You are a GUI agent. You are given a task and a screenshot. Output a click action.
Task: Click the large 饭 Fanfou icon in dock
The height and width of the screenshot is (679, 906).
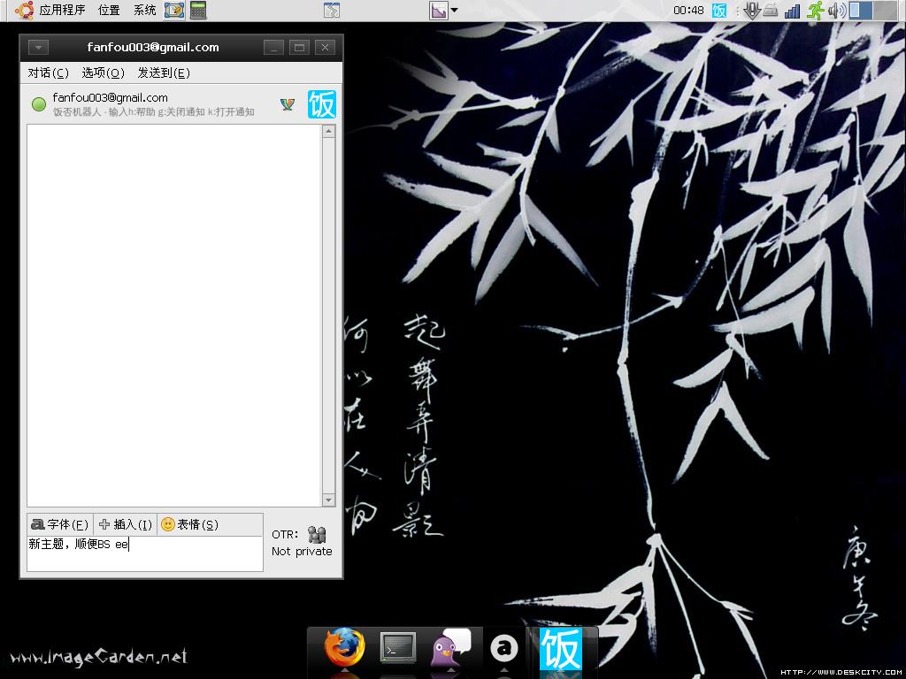tap(560, 650)
